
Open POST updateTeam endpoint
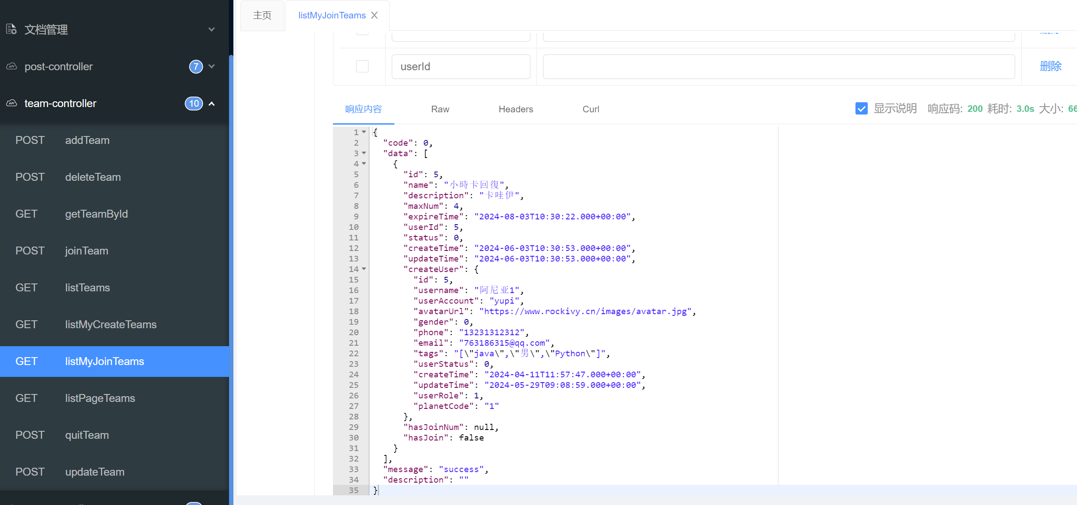[114, 472]
